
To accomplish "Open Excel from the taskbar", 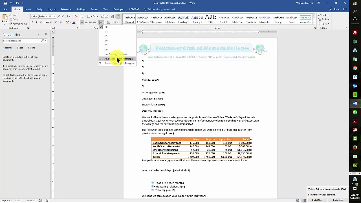I will (355, 42).
